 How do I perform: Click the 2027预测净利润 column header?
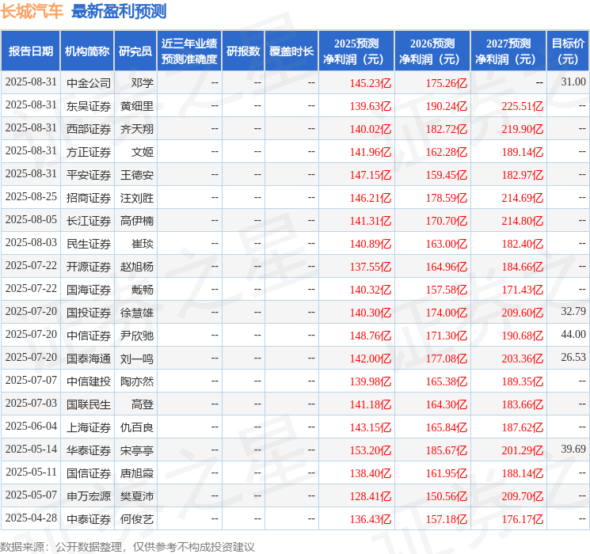(x=508, y=51)
